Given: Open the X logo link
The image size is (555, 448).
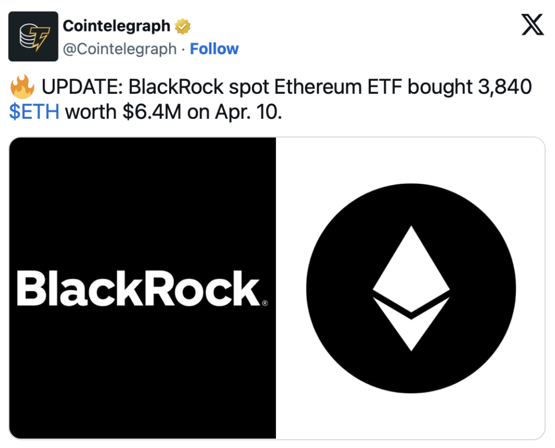Looking at the screenshot, I should click(532, 25).
